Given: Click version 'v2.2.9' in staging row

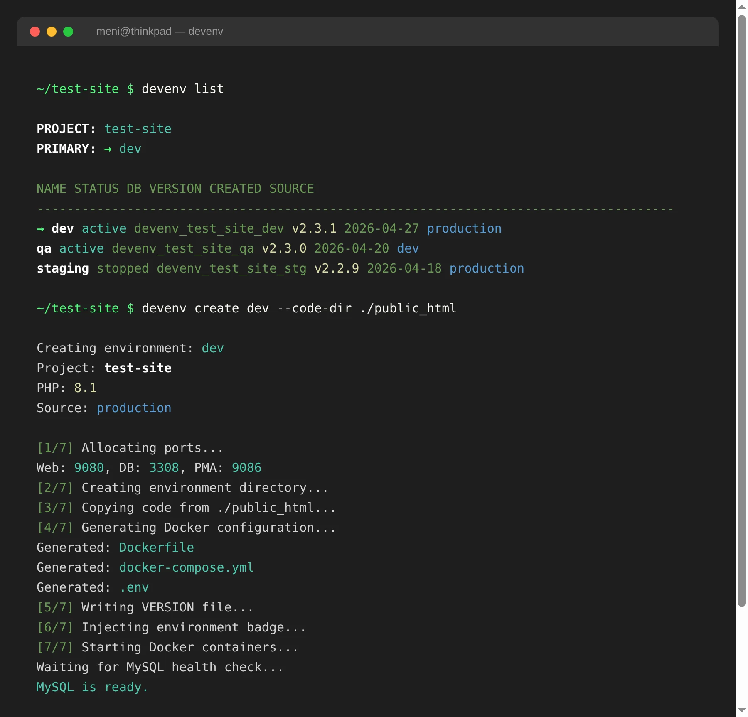Looking at the screenshot, I should tap(337, 268).
